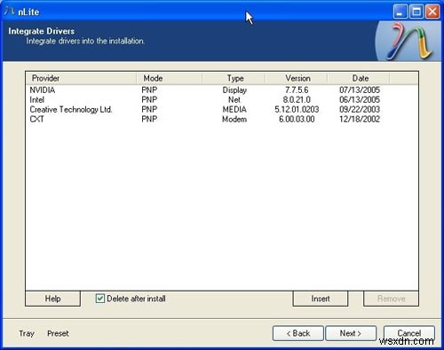Sort list by Mode column header
This screenshot has width=444, height=350.
169,78
